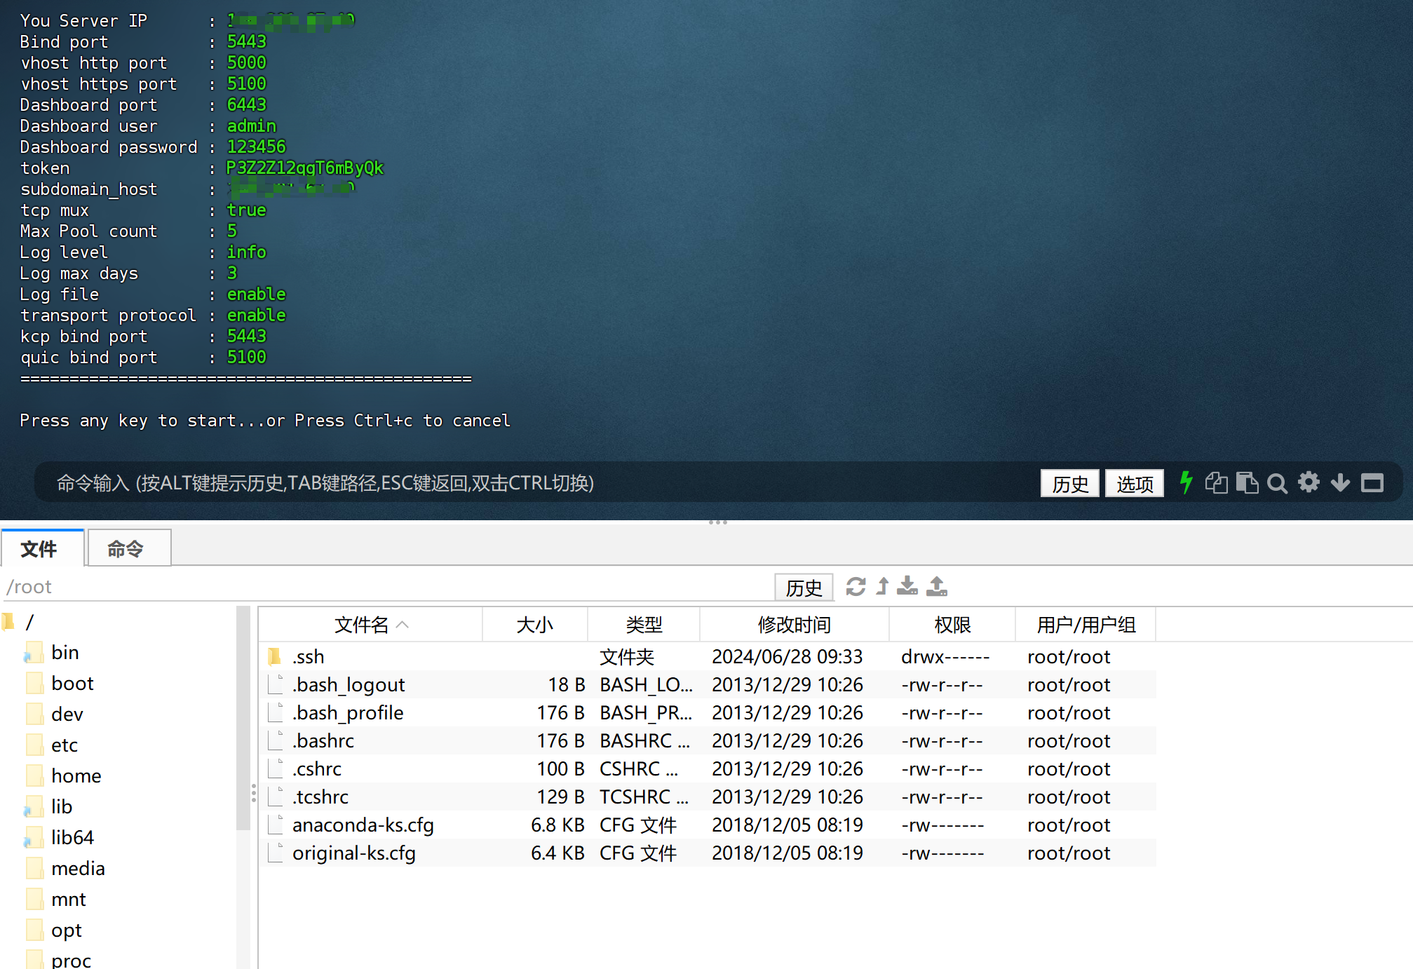Click the paste icon in the terminal toolbar
Viewport: 1413px width, 969px height.
point(1247,483)
